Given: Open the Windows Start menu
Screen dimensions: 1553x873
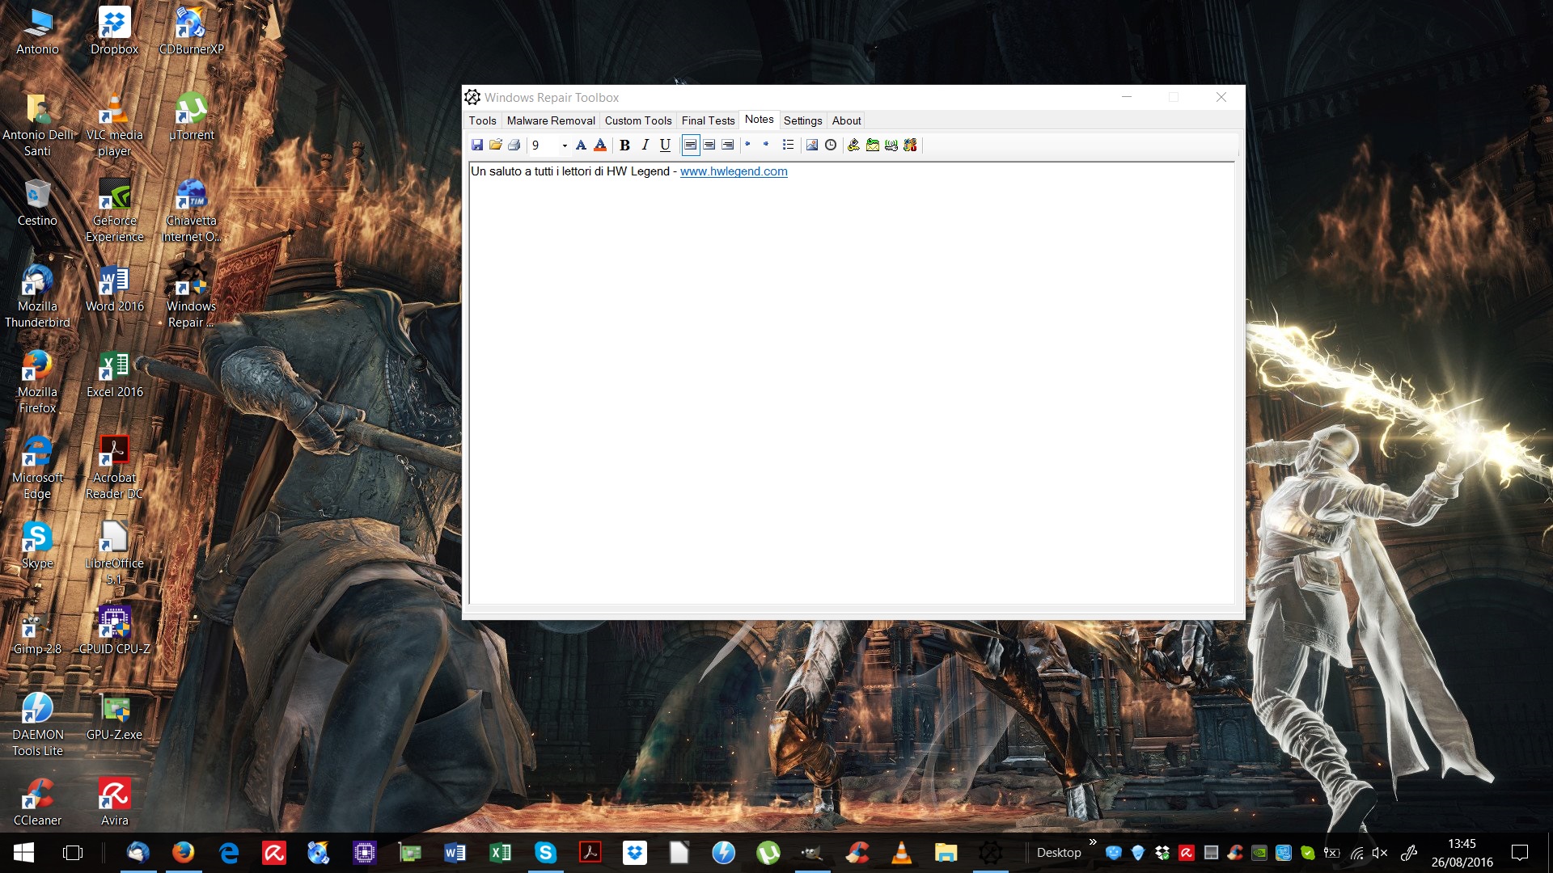Looking at the screenshot, I should 23,852.
